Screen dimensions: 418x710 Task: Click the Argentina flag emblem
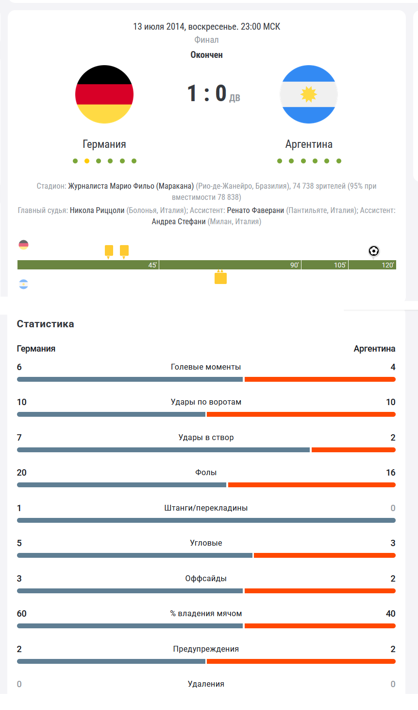click(x=309, y=94)
